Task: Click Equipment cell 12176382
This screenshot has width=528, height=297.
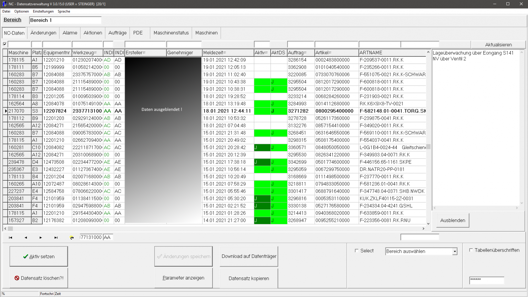Action: [57, 220]
